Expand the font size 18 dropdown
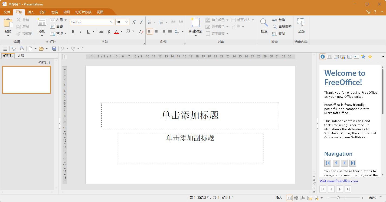Screen dimensions: 386x202 coord(126,22)
